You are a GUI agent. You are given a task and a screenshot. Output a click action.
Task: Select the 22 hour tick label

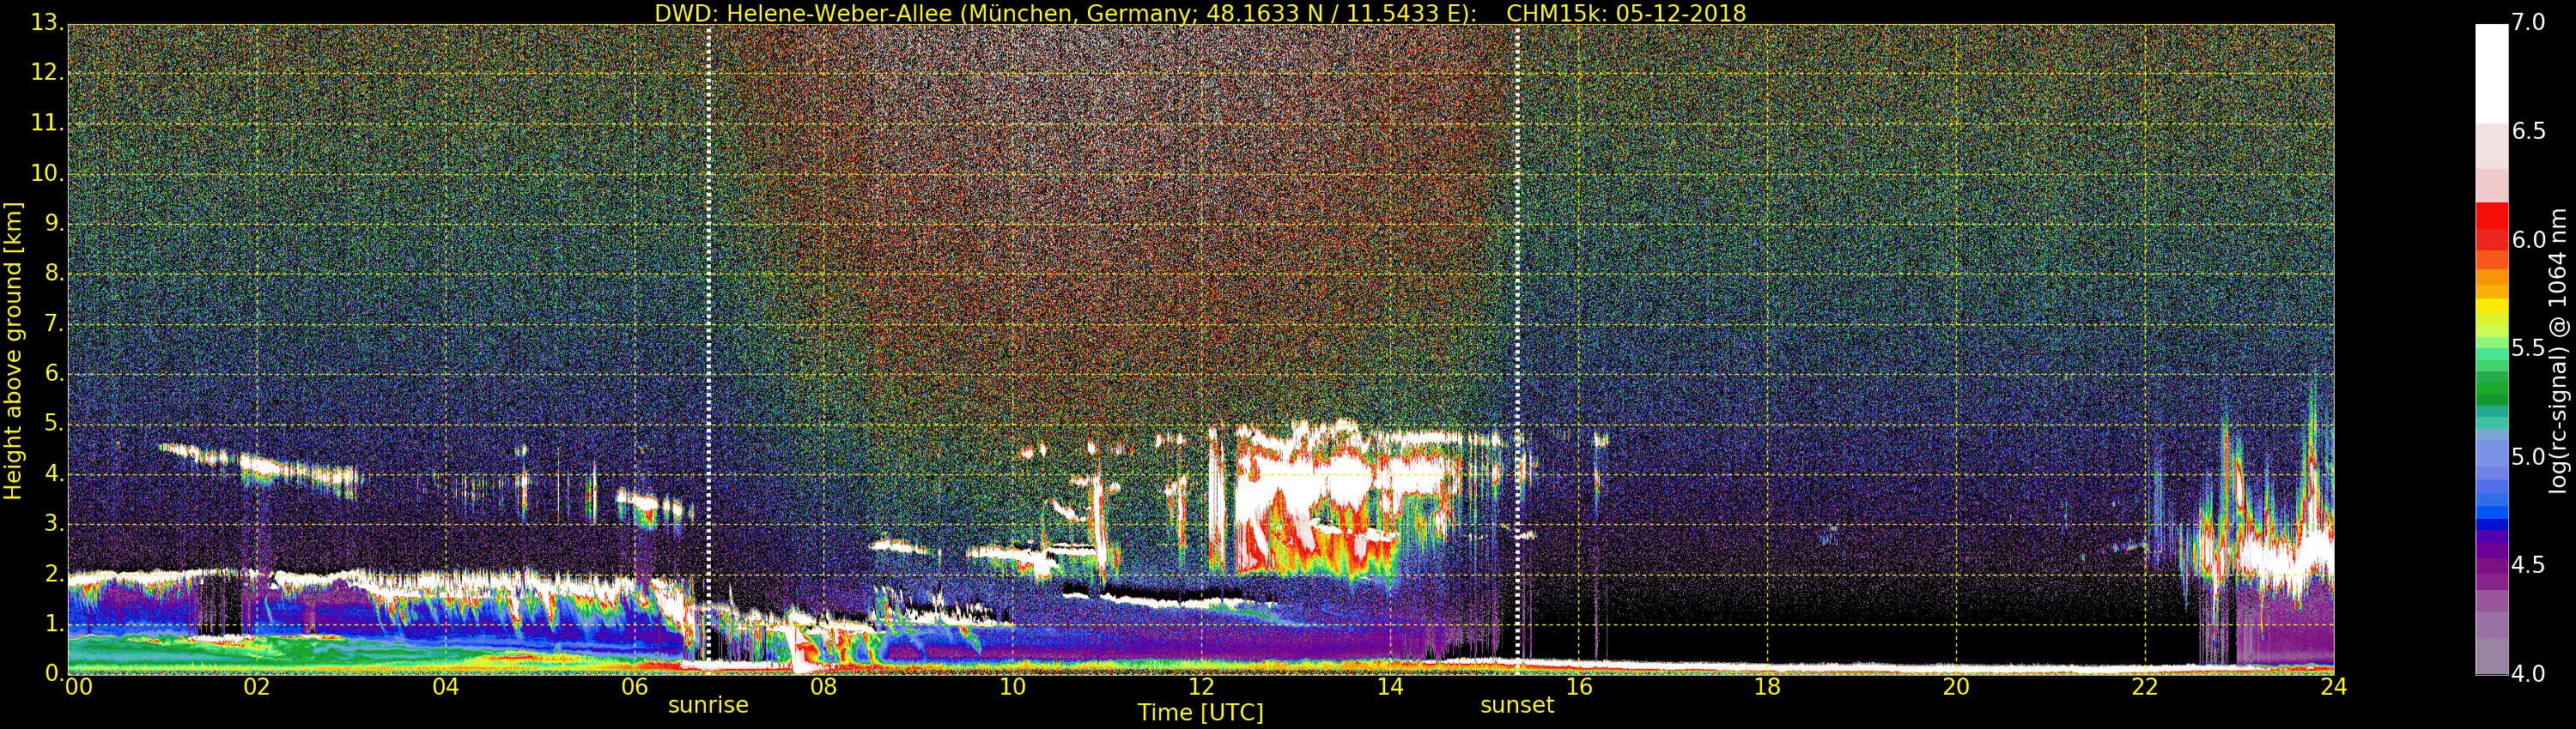coord(2145,687)
